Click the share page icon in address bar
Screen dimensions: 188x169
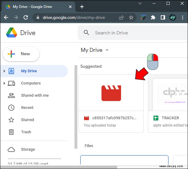pyautogui.click(x=121, y=18)
